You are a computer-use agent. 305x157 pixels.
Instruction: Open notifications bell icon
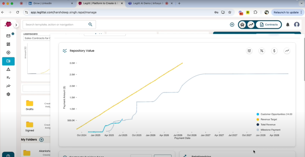click(x=288, y=25)
